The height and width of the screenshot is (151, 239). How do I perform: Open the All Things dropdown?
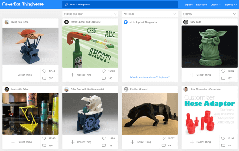coord(150,14)
